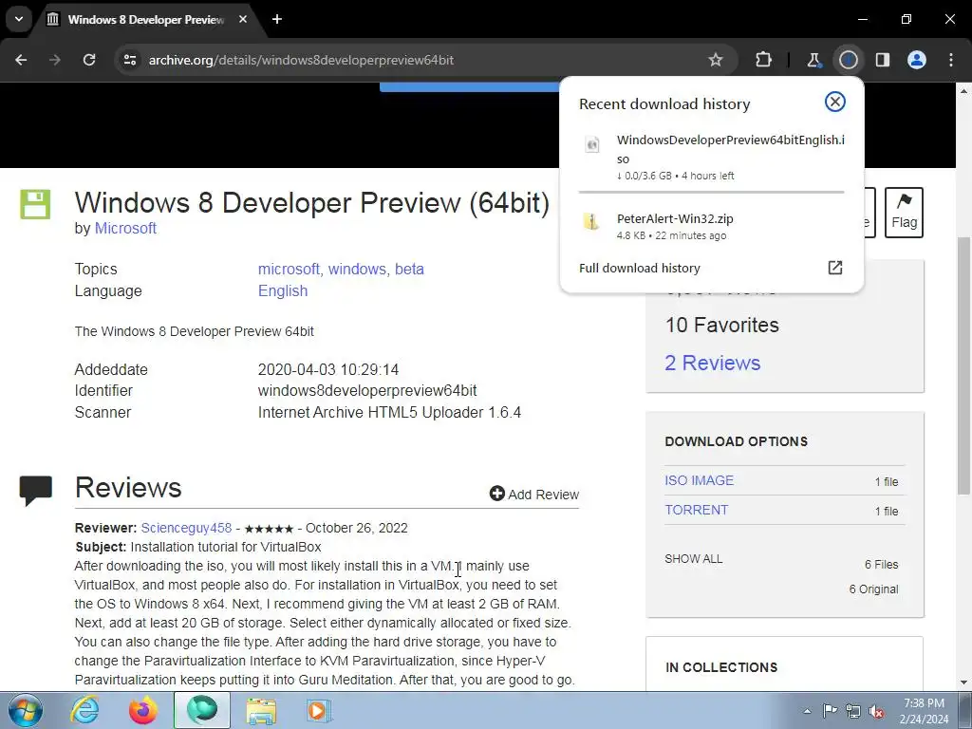Viewport: 972px width, 729px height.
Task: Open the Chrome profile avatar
Action: [x=917, y=60]
